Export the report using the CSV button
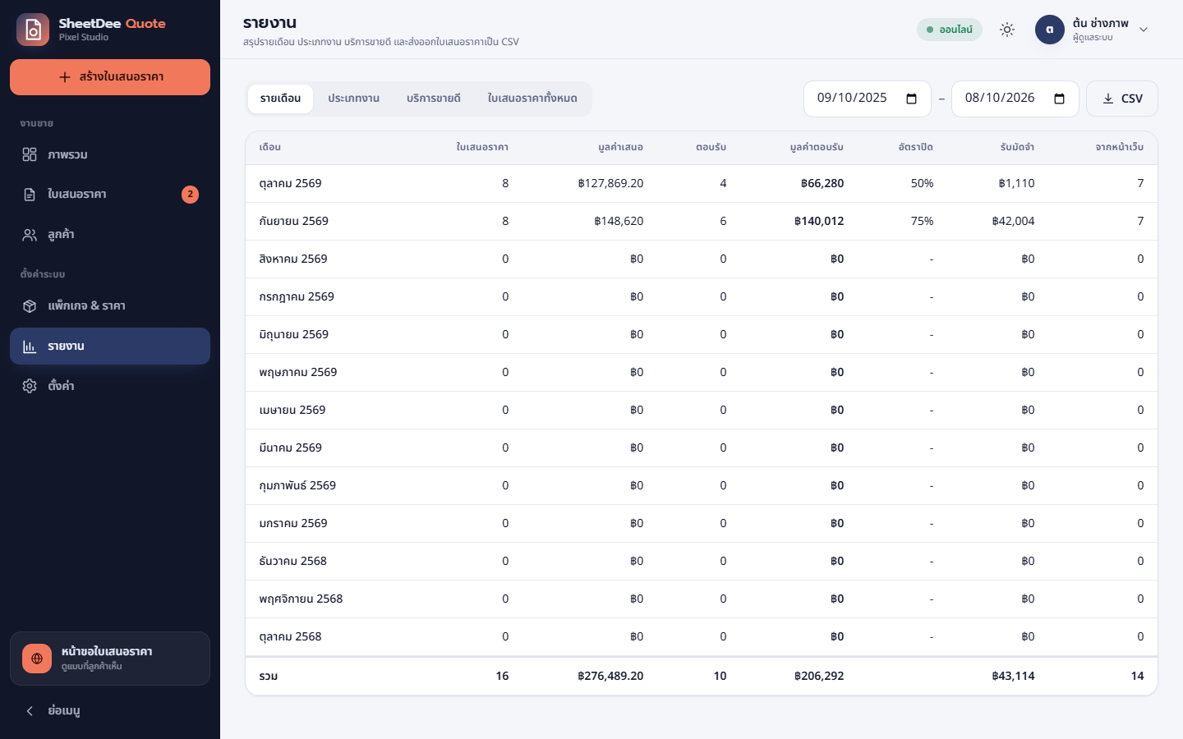Screen dimensions: 1183x739 coord(1122,99)
